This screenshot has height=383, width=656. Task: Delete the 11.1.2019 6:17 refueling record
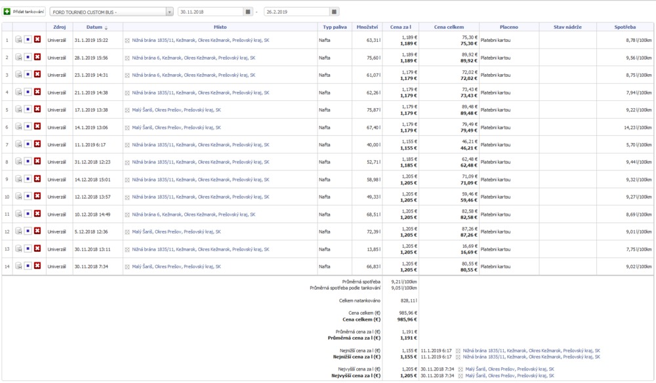tap(37, 144)
